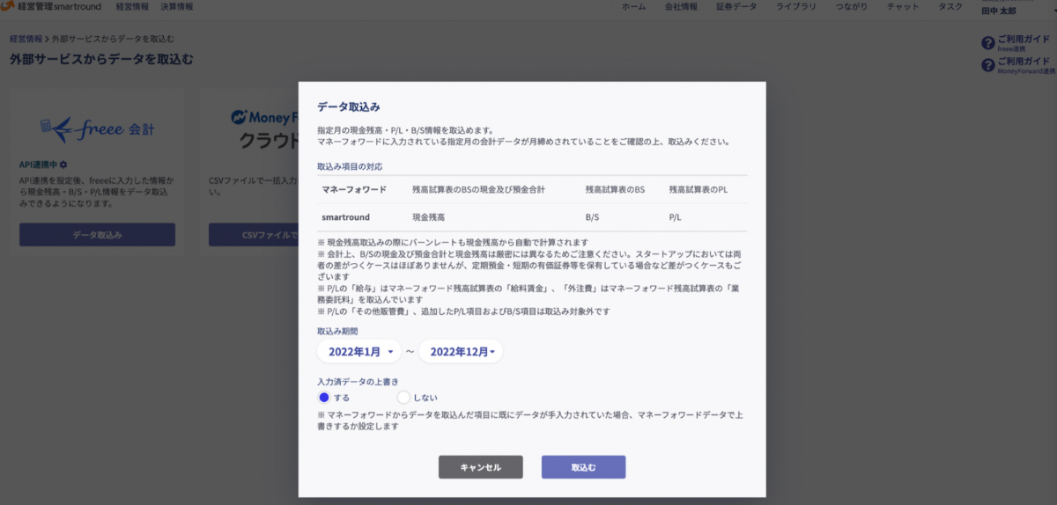Click the 残高試算表のBSの現金及び預金合計 cell
The width and height of the screenshot is (1057, 505).
tap(479, 189)
